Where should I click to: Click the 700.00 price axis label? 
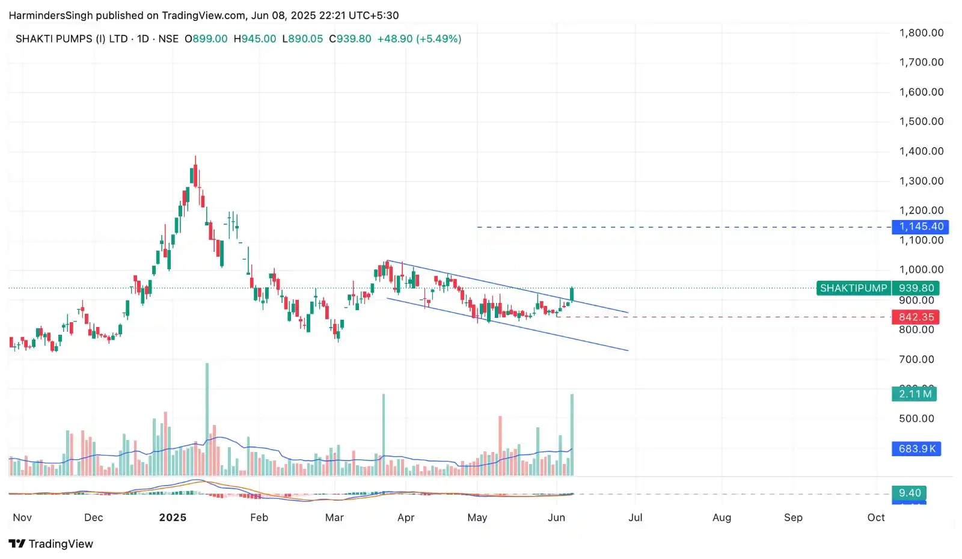coord(916,359)
